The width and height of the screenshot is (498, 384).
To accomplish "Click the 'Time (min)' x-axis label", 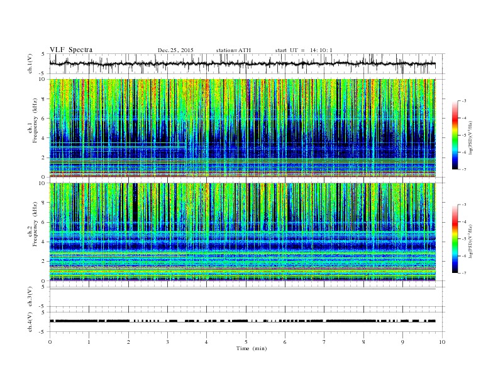I will pos(252,348).
